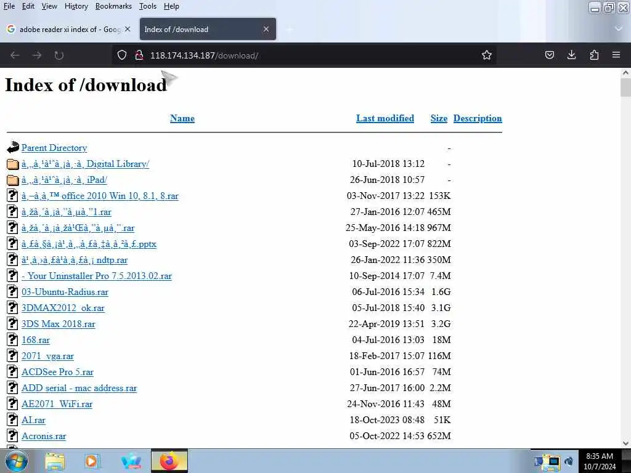Download AI.rar file
The width and height of the screenshot is (631, 473).
coord(33,420)
